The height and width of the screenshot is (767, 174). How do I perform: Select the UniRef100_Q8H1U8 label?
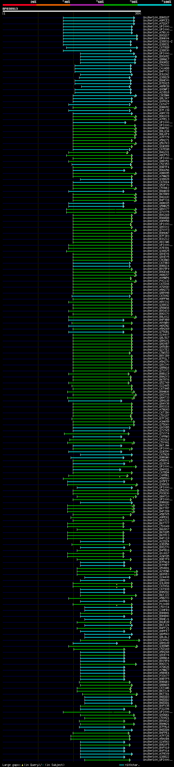click(x=156, y=401)
